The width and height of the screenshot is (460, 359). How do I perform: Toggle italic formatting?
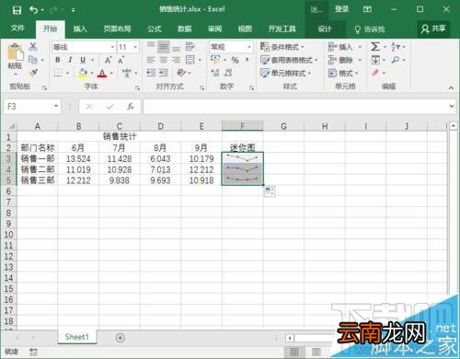pyautogui.click(x=70, y=60)
